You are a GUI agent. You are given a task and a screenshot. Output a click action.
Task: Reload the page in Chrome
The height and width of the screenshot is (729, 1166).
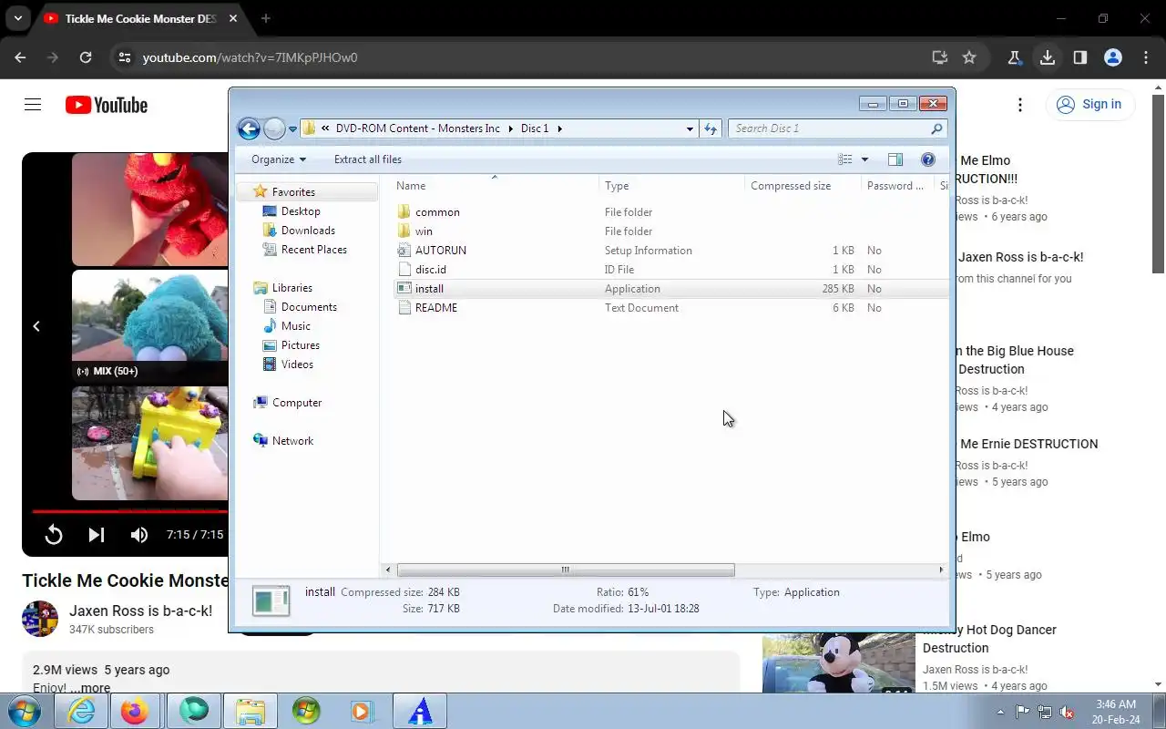pyautogui.click(x=86, y=57)
